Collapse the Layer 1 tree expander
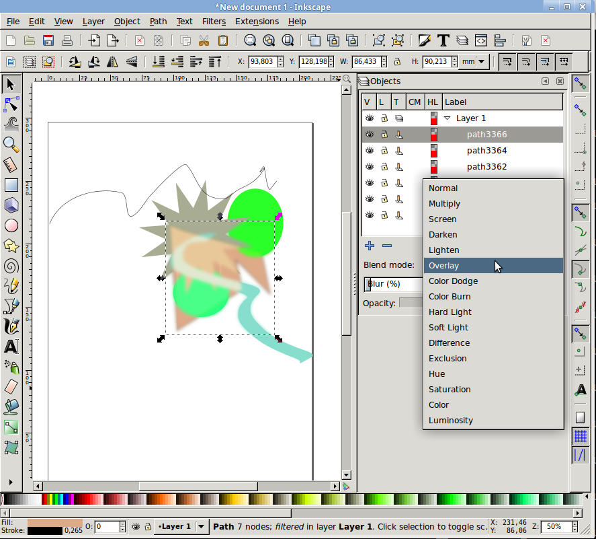This screenshot has height=539, width=596. 447,118
